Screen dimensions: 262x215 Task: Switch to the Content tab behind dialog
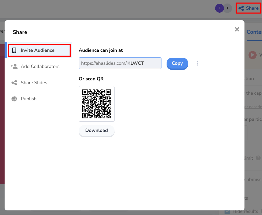pos(254,32)
